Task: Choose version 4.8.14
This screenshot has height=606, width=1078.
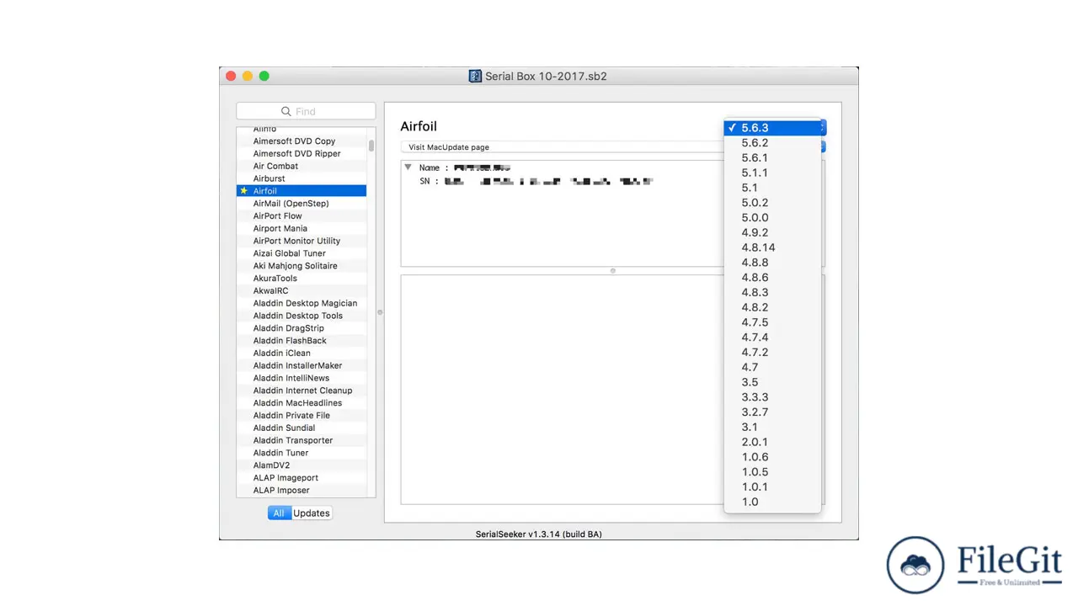Action: pyautogui.click(x=772, y=247)
